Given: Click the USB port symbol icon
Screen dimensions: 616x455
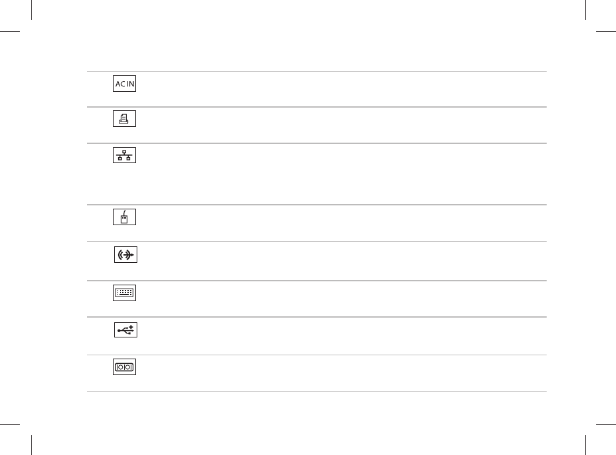Looking at the screenshot, I should (125, 330).
